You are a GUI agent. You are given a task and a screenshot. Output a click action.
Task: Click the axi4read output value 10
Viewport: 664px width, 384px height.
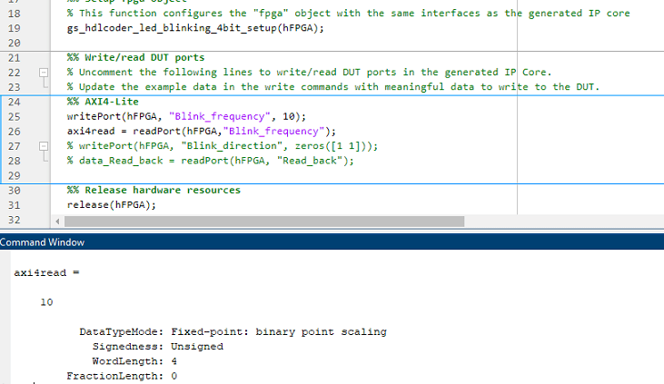coord(46,302)
